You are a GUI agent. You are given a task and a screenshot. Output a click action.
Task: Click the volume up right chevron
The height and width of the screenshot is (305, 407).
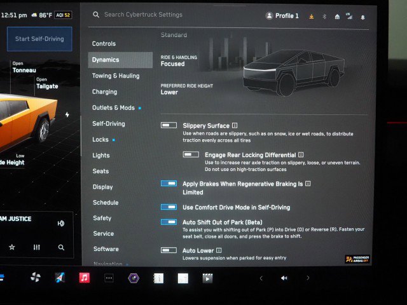(308, 278)
